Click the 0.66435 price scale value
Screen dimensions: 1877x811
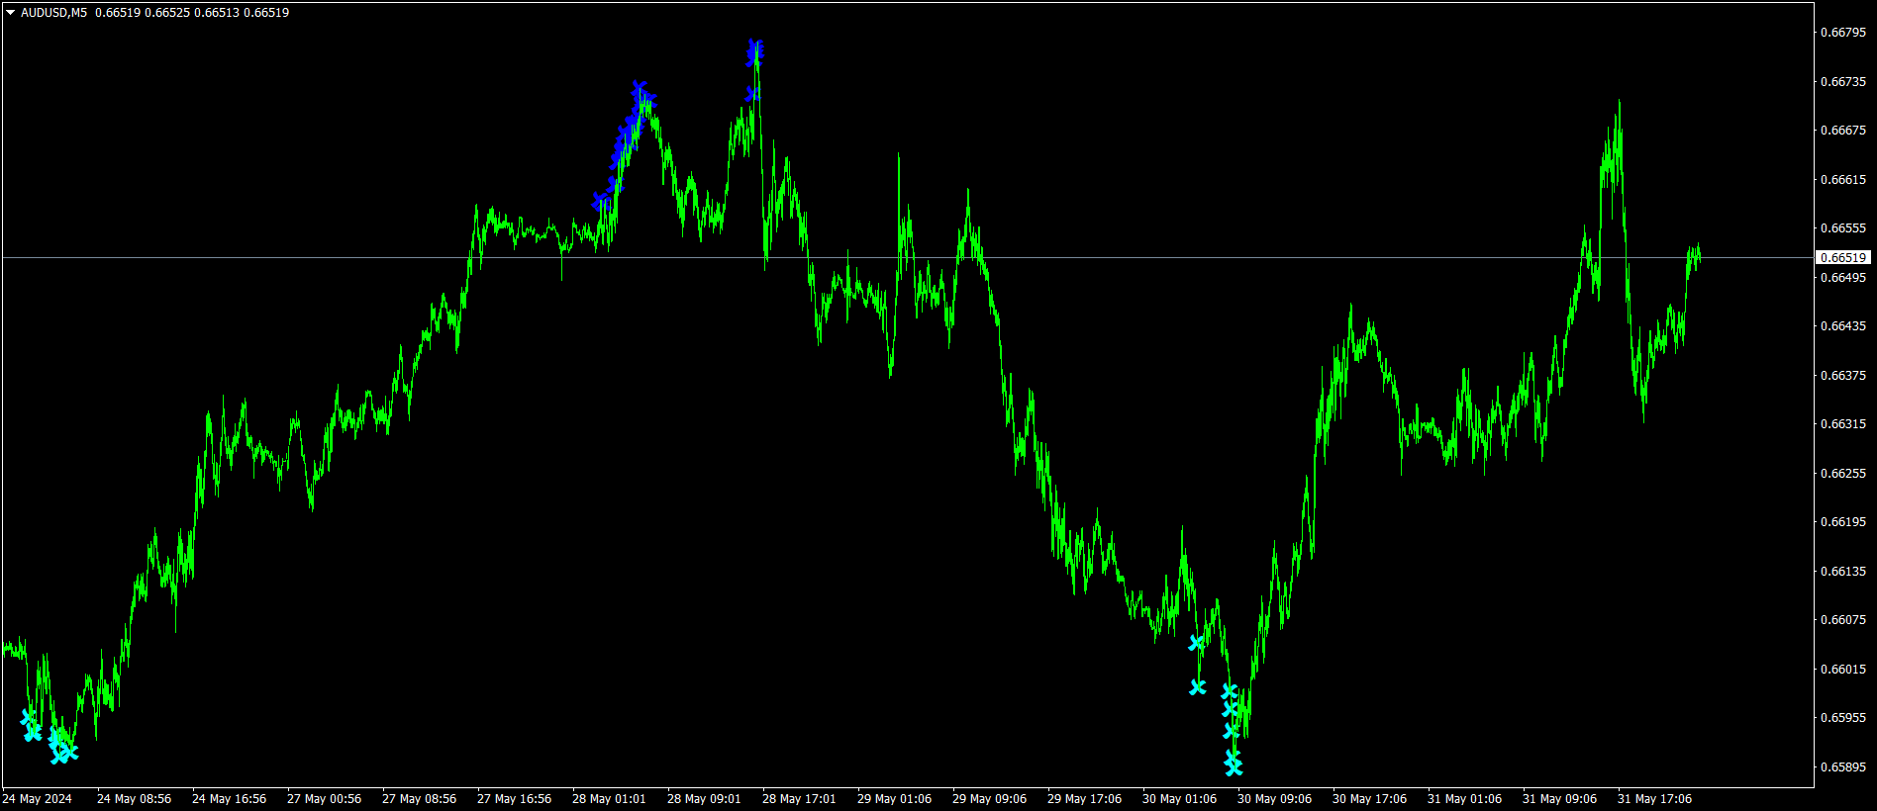tap(1843, 325)
